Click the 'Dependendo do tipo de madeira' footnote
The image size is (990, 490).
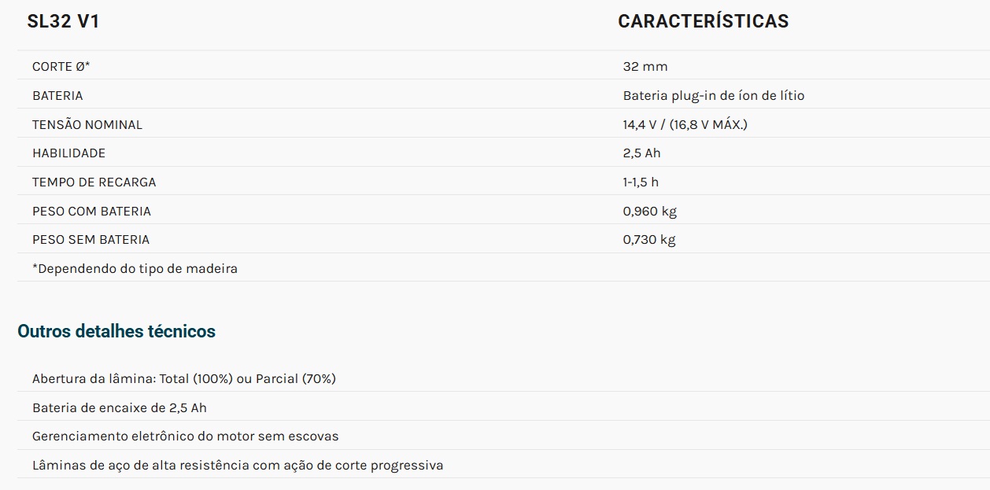[135, 269]
